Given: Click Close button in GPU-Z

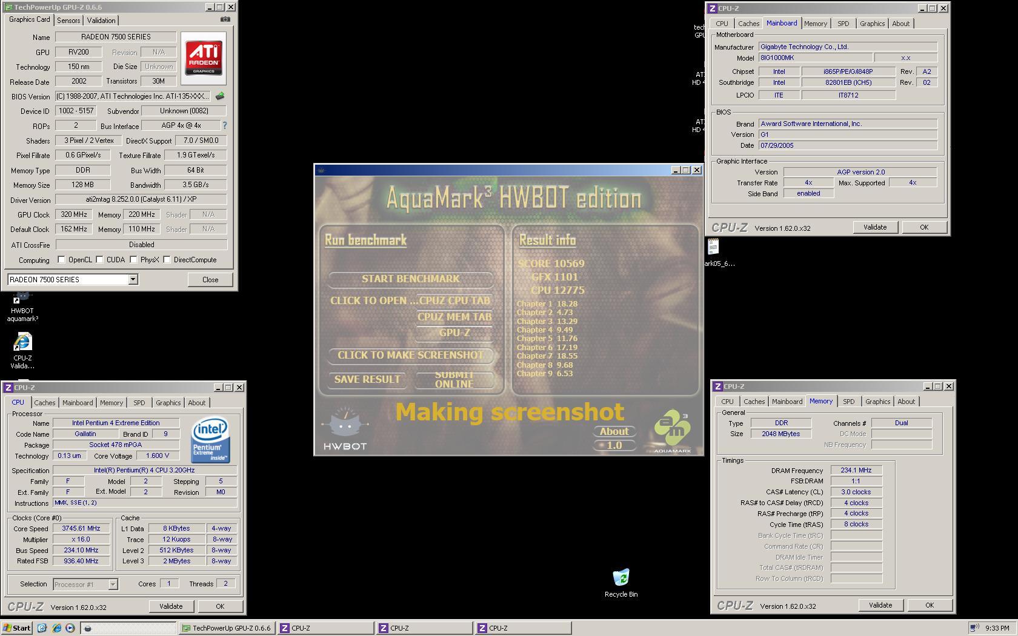Looking at the screenshot, I should coord(210,279).
